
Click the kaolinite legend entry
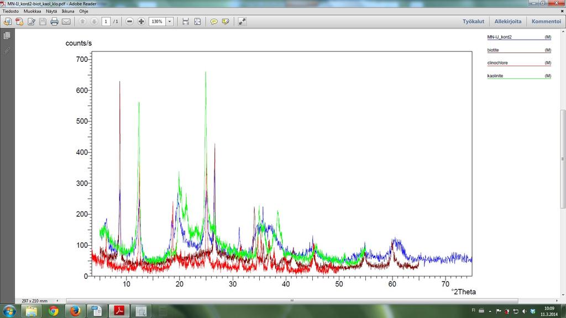point(518,76)
